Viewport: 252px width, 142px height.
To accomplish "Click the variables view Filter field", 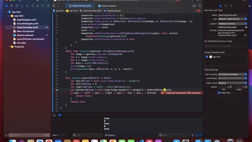I will pos(87,135).
